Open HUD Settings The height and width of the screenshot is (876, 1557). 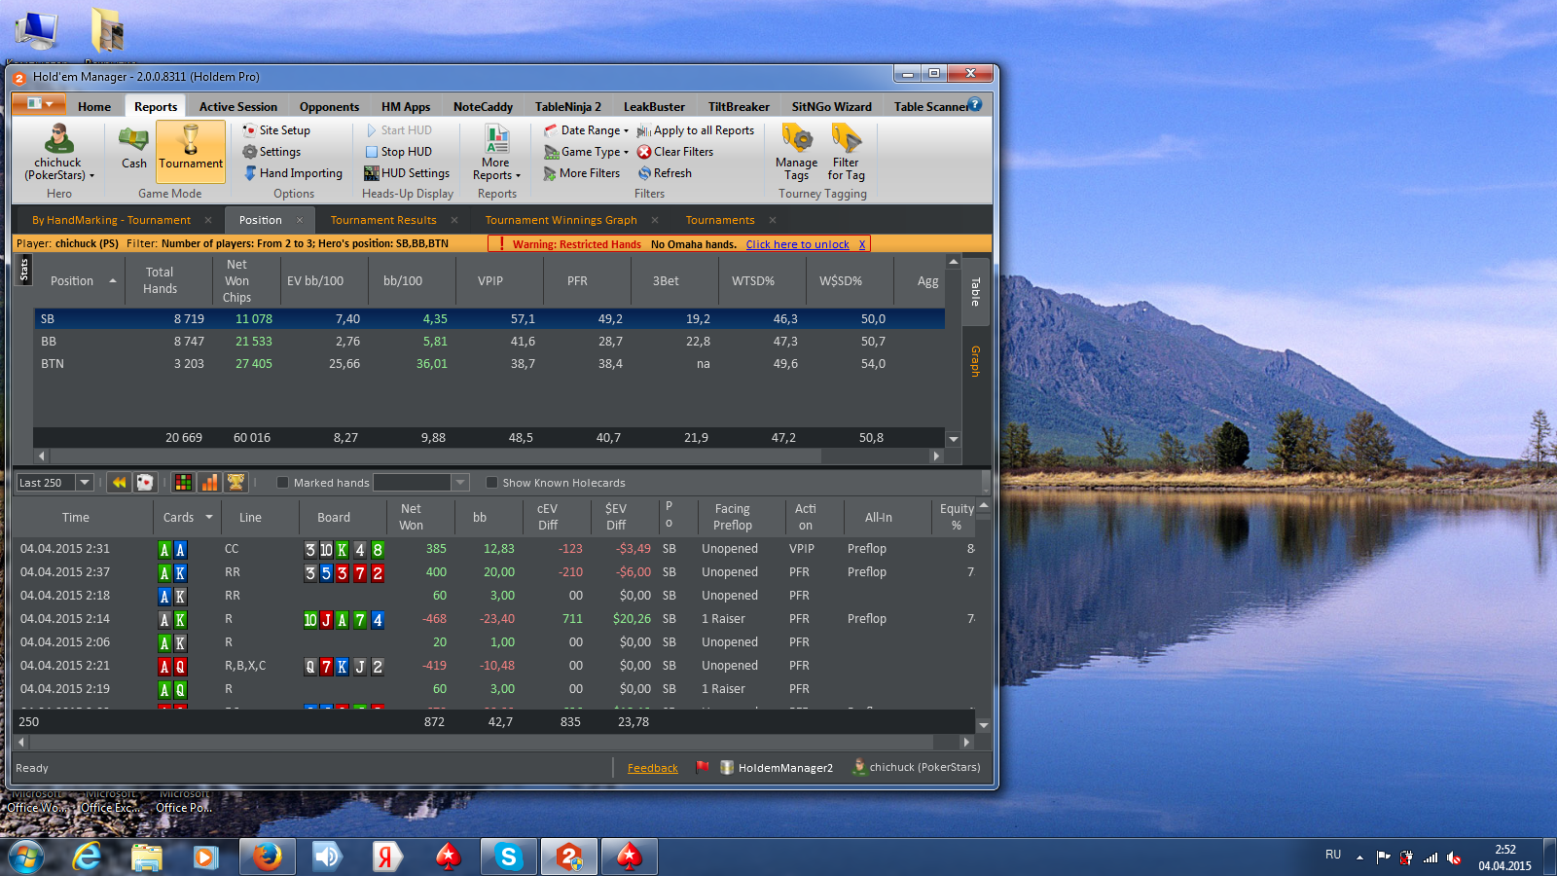407,173
